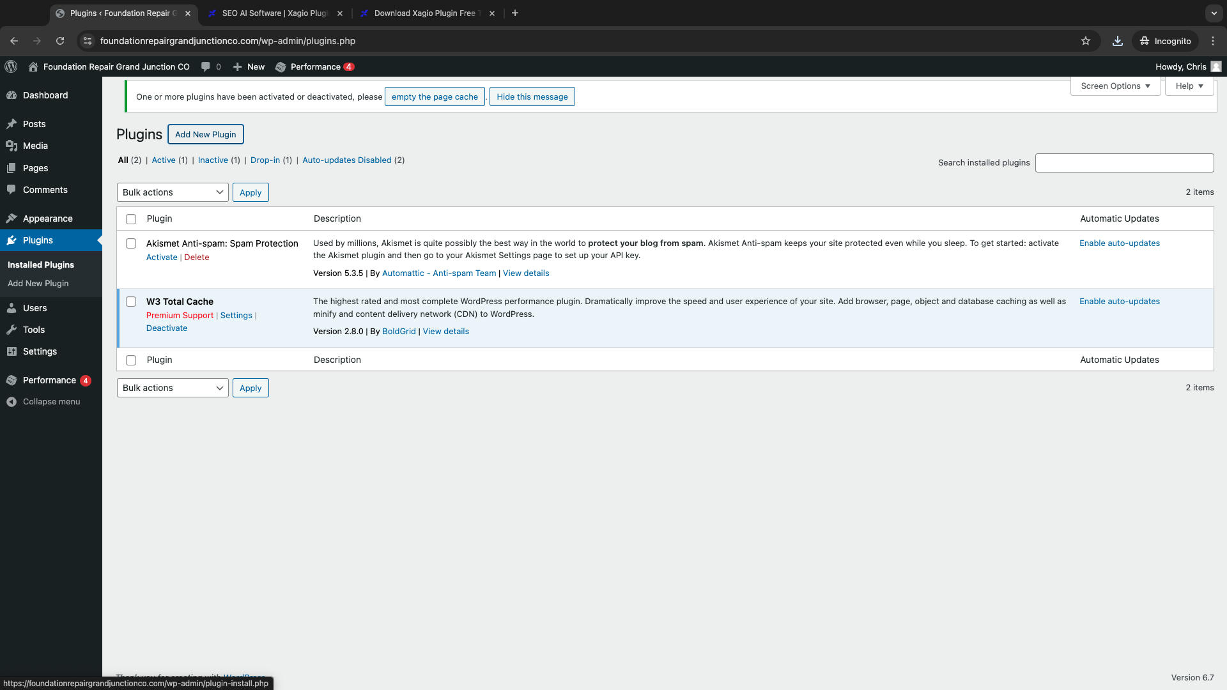1227x690 pixels.
Task: Open W3 Total Cache Settings link
Action: (x=236, y=316)
